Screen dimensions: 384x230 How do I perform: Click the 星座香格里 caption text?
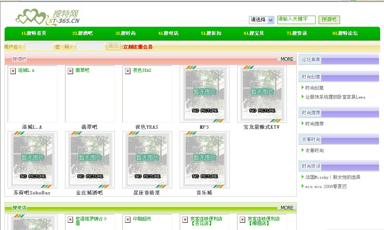[x=147, y=193]
